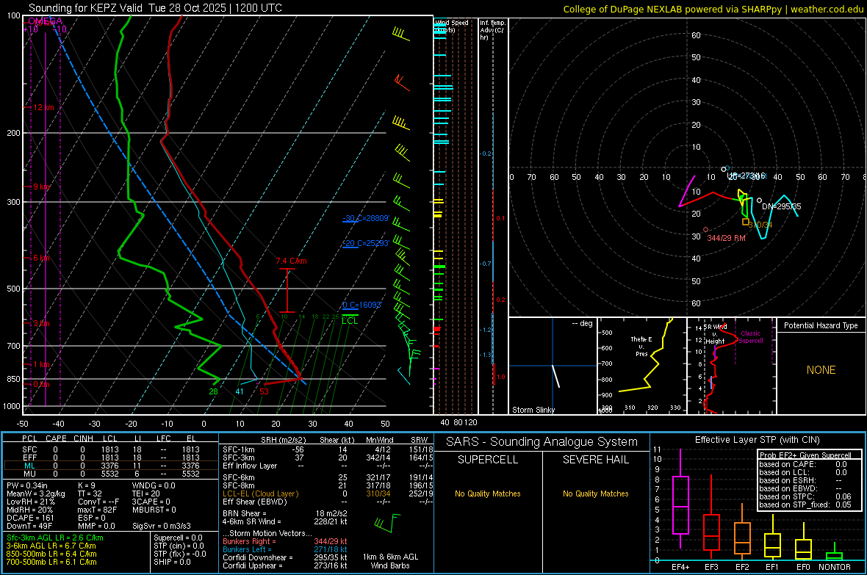Click the '12 km' height marker
867x575 pixels.
pos(43,107)
